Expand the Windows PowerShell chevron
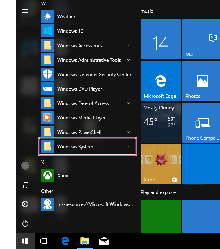220x249 pixels. click(129, 132)
